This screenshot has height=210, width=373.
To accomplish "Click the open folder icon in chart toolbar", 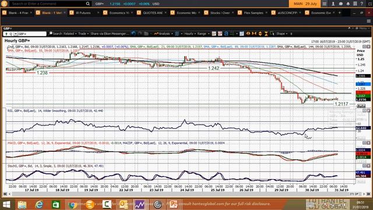I will pyautogui.click(x=146, y=34).
